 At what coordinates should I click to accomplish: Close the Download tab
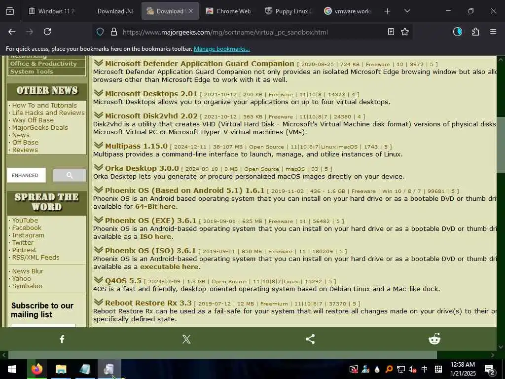(x=191, y=11)
